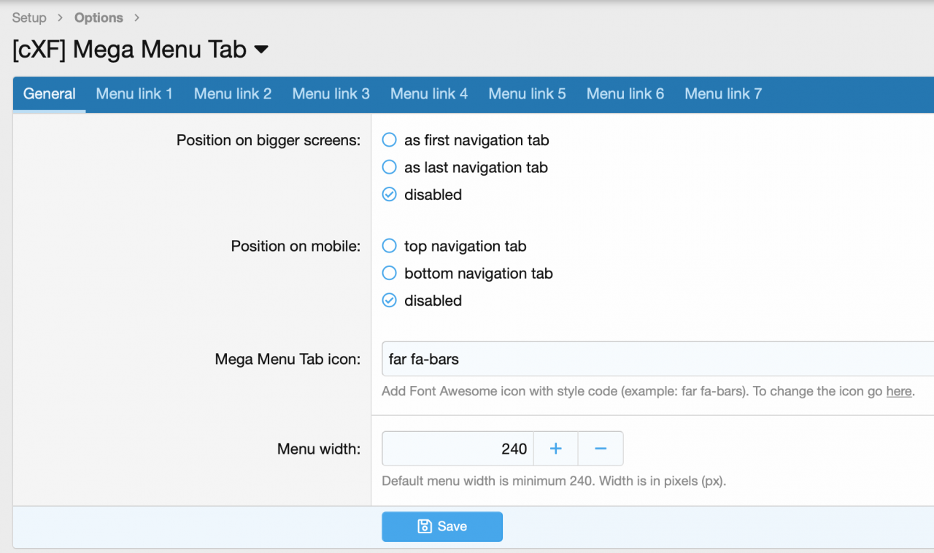Screen dimensions: 934x553
Task: Switch to the Menu link 1 tab
Action: pyautogui.click(x=134, y=94)
